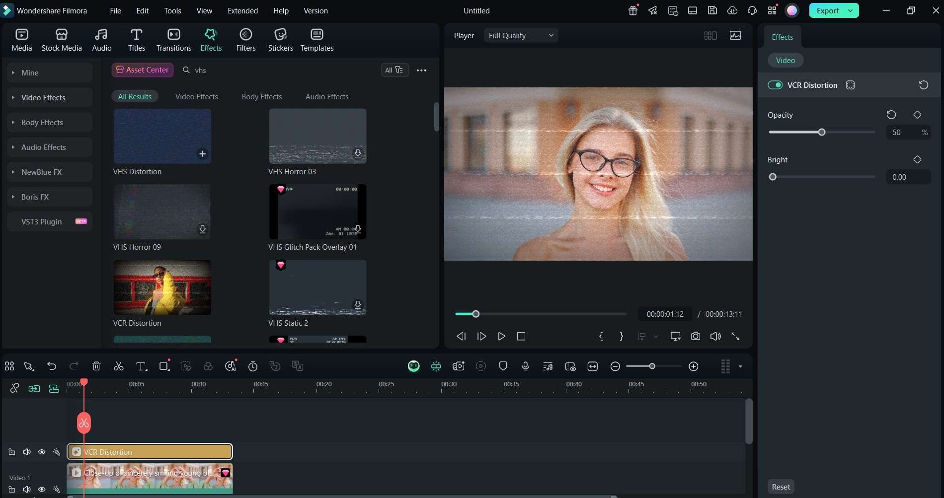Screen dimensions: 944x498
Task: Take a snapshot with the camera icon
Action: (696, 336)
